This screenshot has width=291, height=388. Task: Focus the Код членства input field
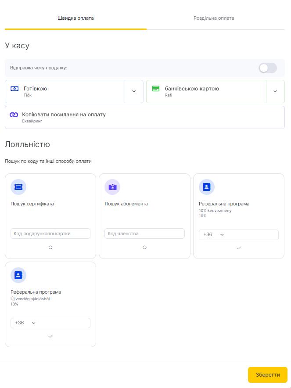[144, 234]
